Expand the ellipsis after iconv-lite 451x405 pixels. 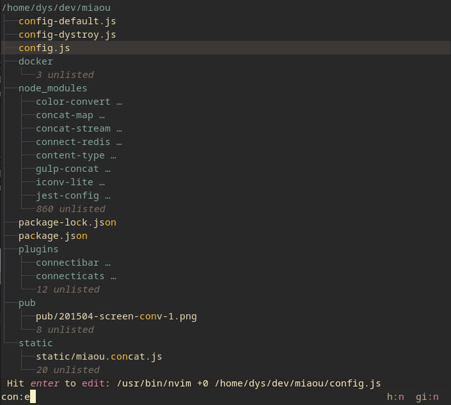(102, 183)
